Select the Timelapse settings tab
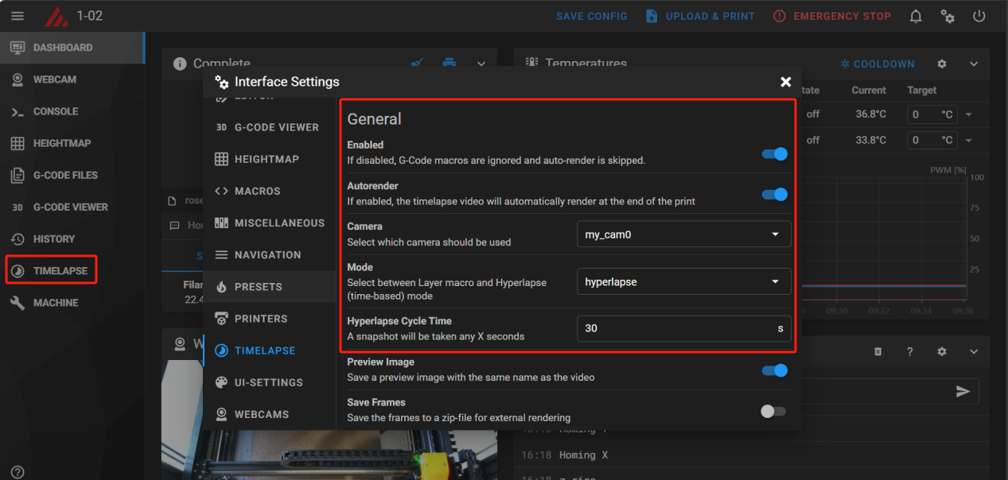Image resolution: width=1008 pixels, height=480 pixels. point(270,350)
